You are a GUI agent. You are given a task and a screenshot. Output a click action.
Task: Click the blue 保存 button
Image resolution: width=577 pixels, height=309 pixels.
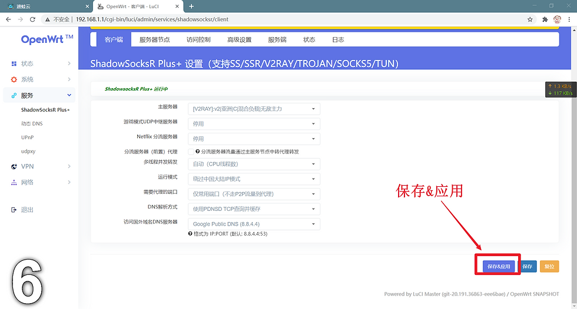[528, 267]
